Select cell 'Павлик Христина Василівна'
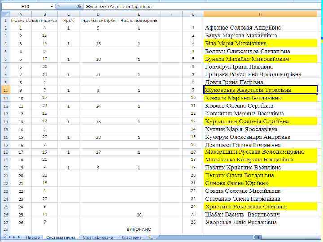 coord(260,167)
